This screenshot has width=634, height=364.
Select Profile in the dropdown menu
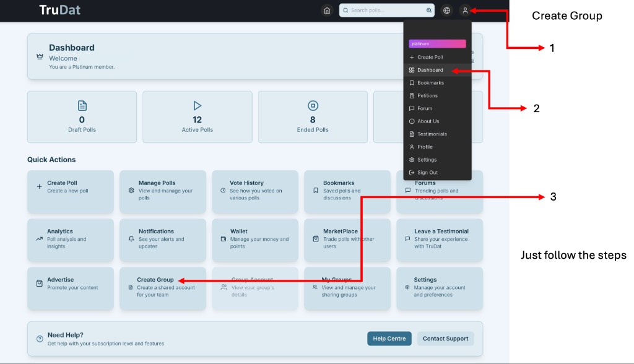click(x=438, y=147)
